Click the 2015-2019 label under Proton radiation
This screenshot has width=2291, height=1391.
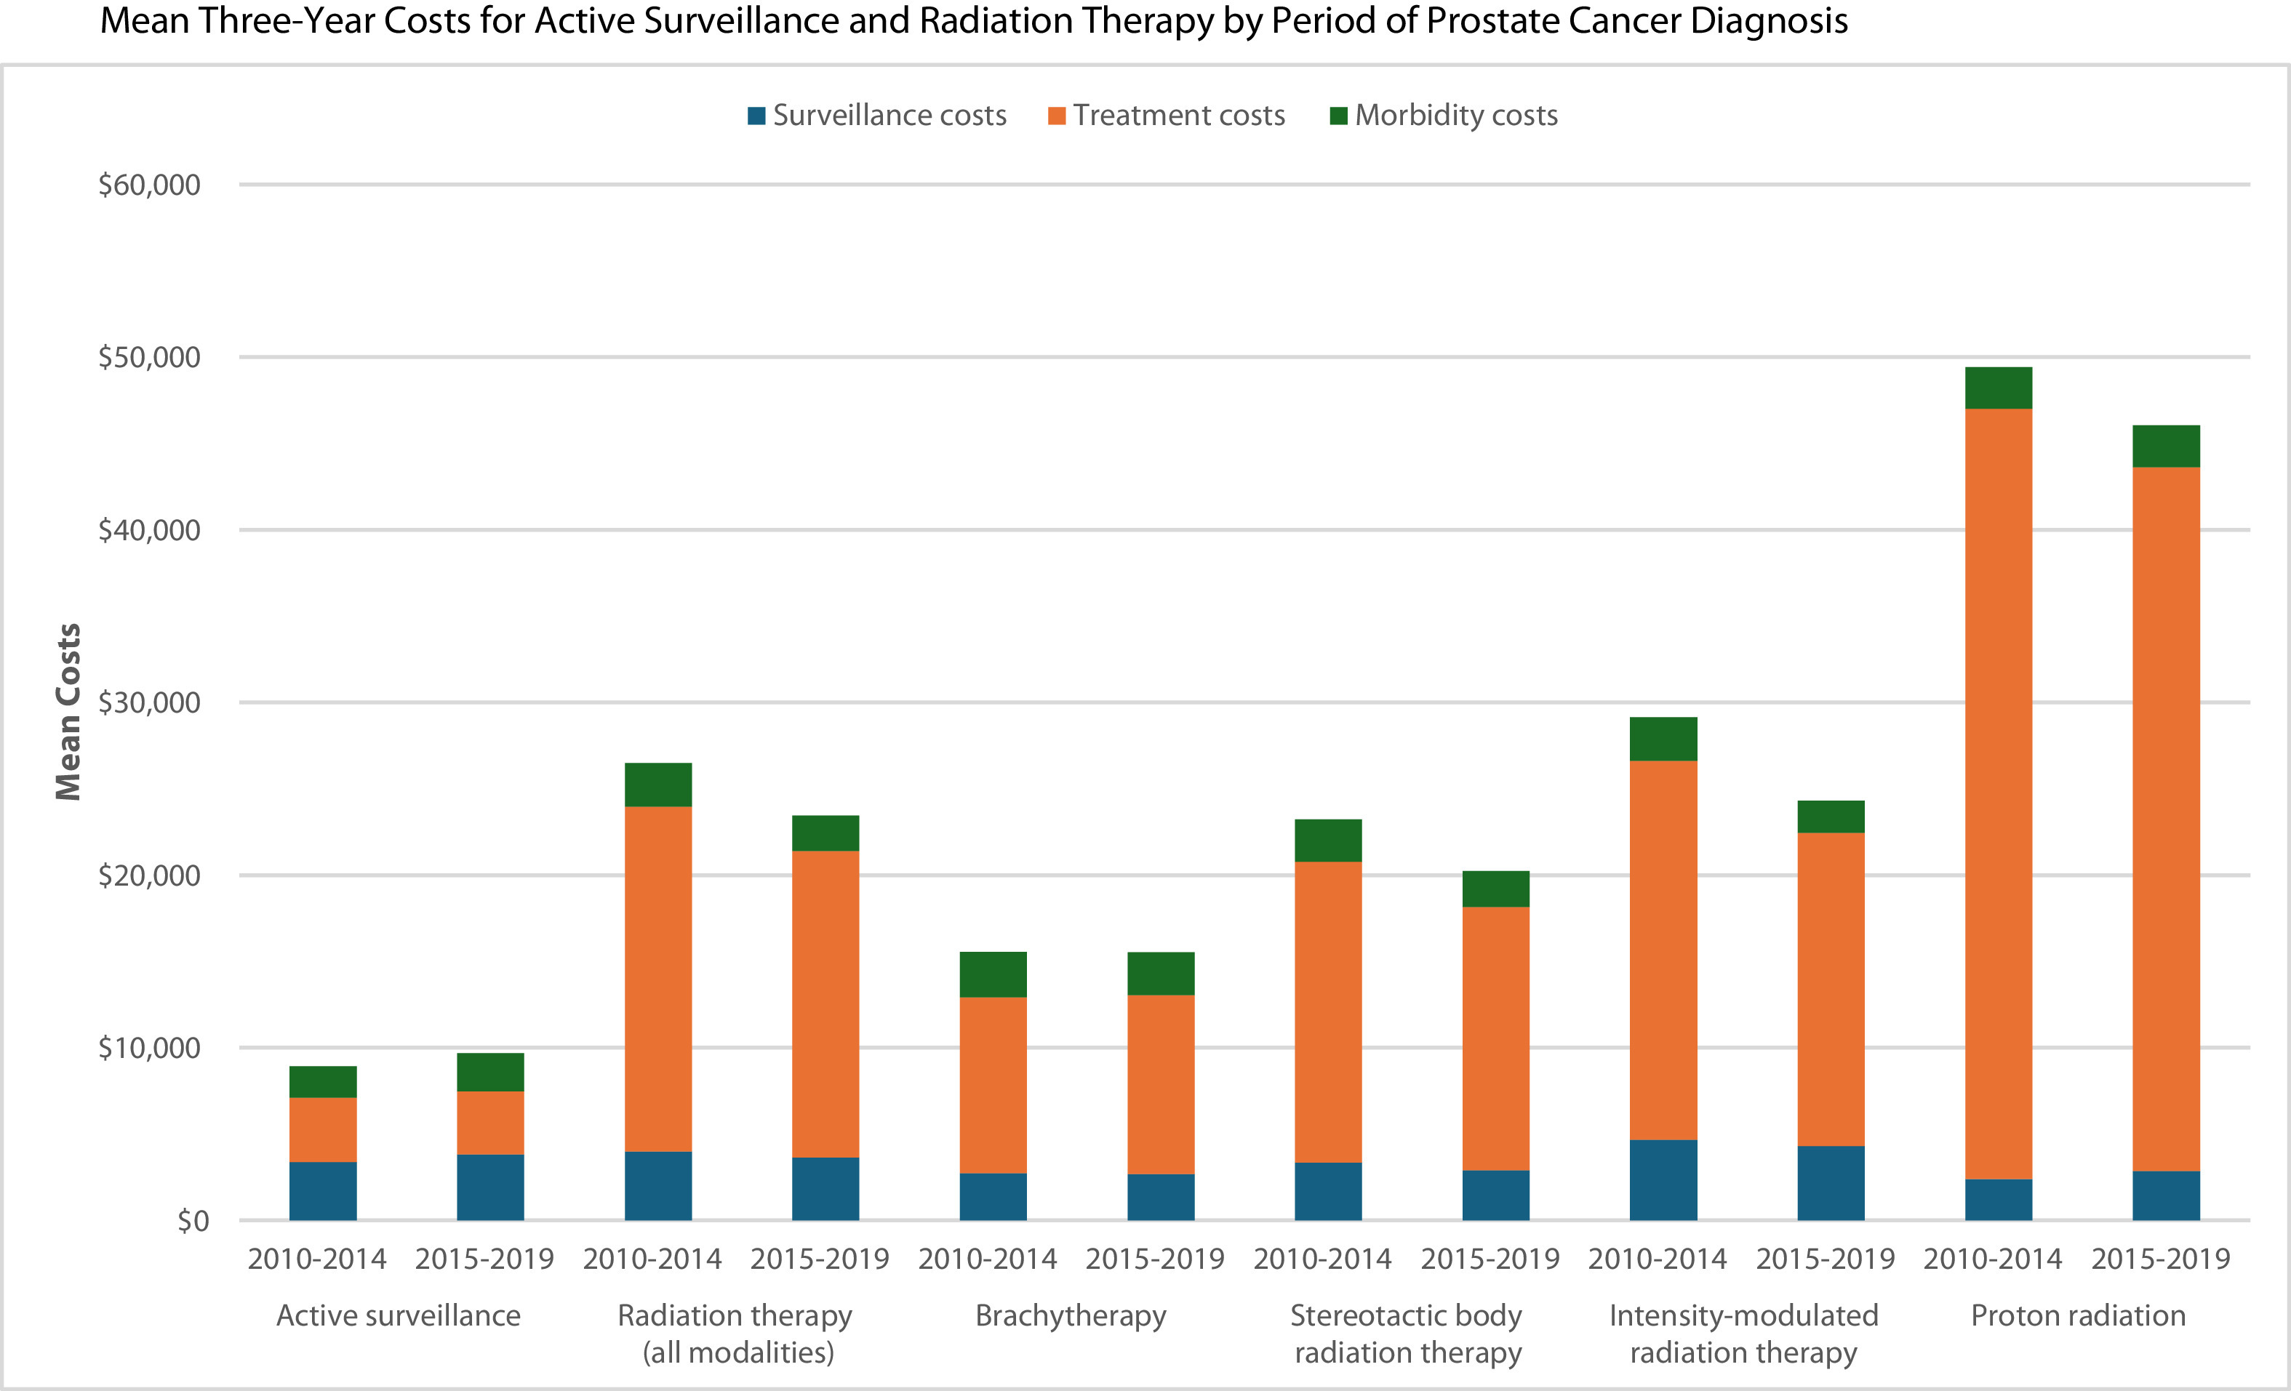(2161, 1259)
